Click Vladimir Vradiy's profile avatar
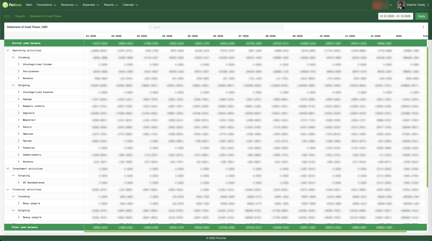 (400, 5)
